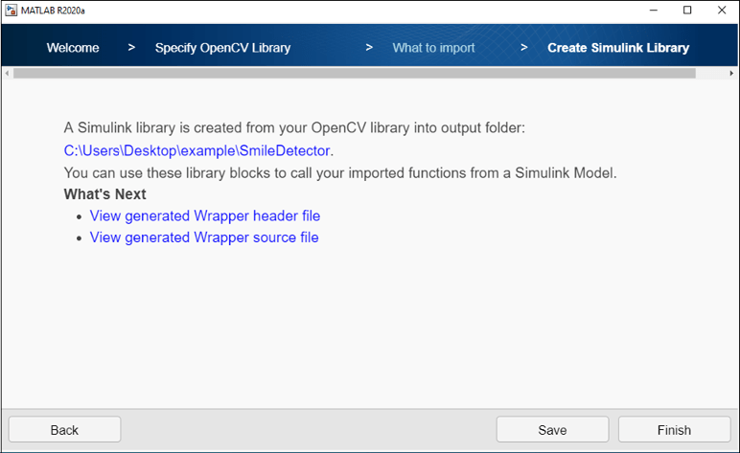Click the Save button
This screenshot has height=453, width=740.
552,429
